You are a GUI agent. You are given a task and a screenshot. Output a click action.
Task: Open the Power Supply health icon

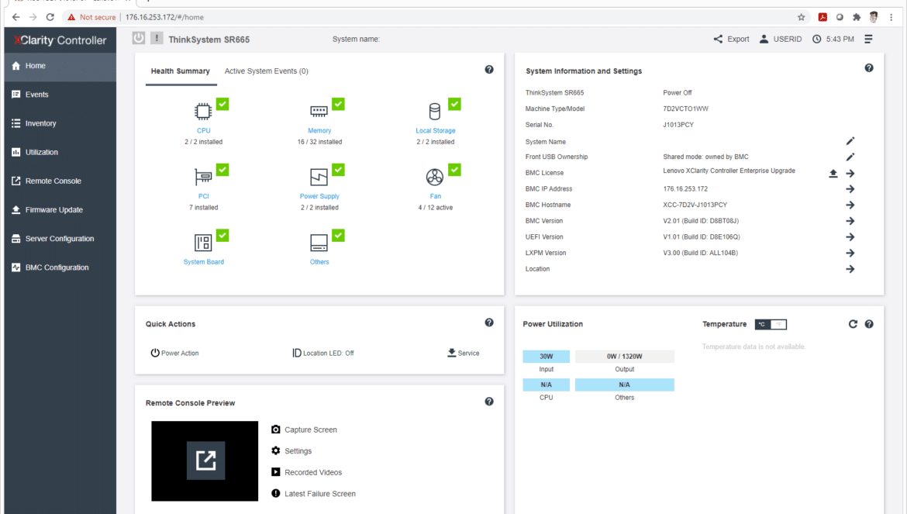[319, 176]
